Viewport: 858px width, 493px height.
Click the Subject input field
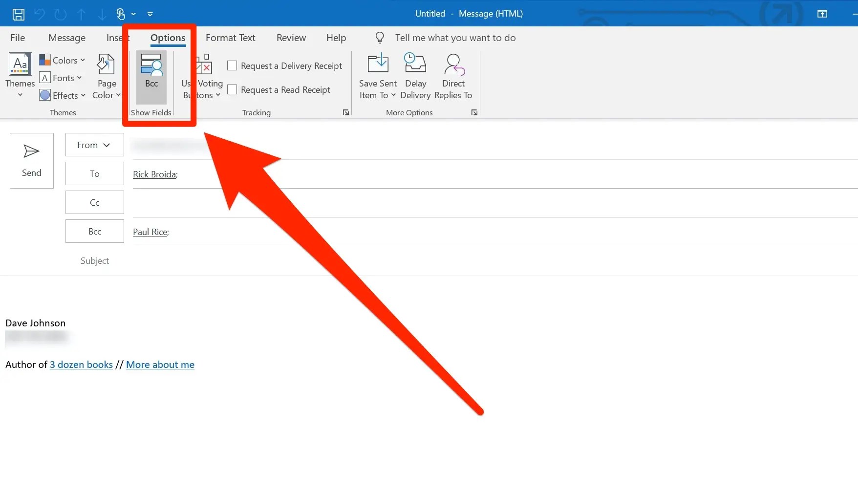(493, 261)
